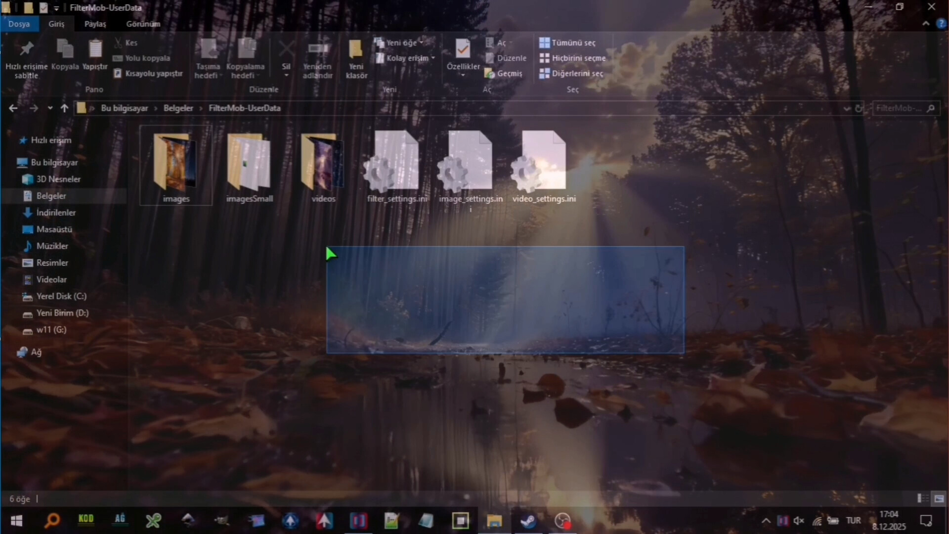Switch to the Görünüm ribbon tab
The height and width of the screenshot is (534, 949).
143,23
